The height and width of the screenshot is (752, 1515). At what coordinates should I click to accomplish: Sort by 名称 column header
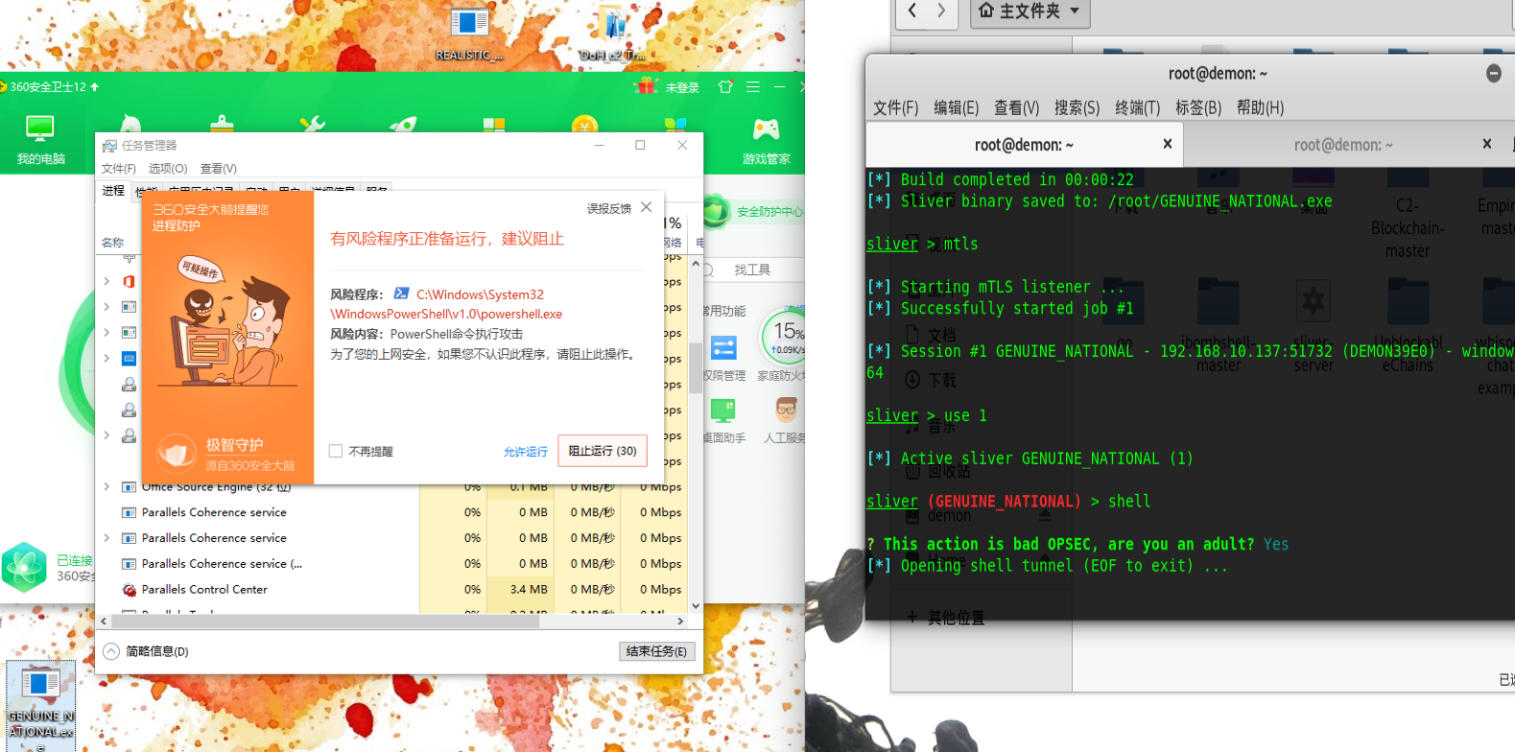(113, 243)
